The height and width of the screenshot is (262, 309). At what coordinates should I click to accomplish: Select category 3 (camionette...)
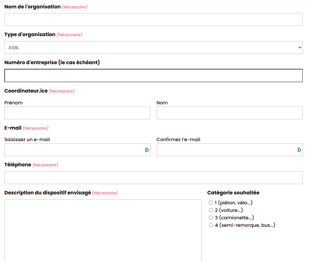click(x=211, y=217)
